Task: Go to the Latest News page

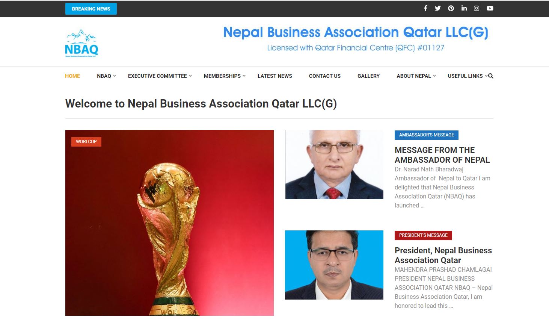Action: click(x=275, y=76)
